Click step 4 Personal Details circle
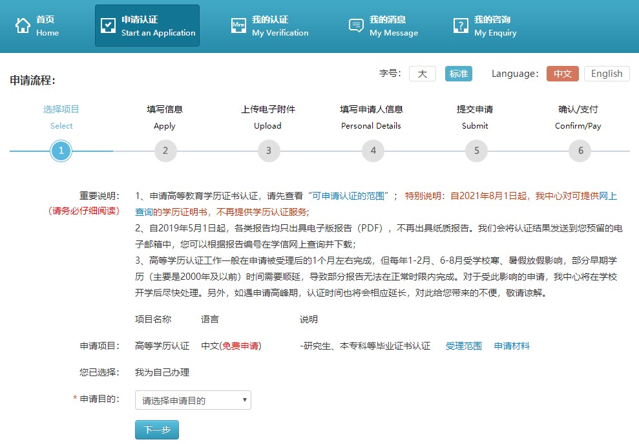This screenshot has width=639, height=444. tap(373, 151)
